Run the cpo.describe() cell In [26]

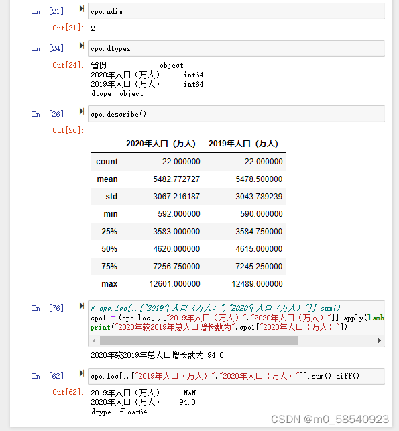(82, 111)
